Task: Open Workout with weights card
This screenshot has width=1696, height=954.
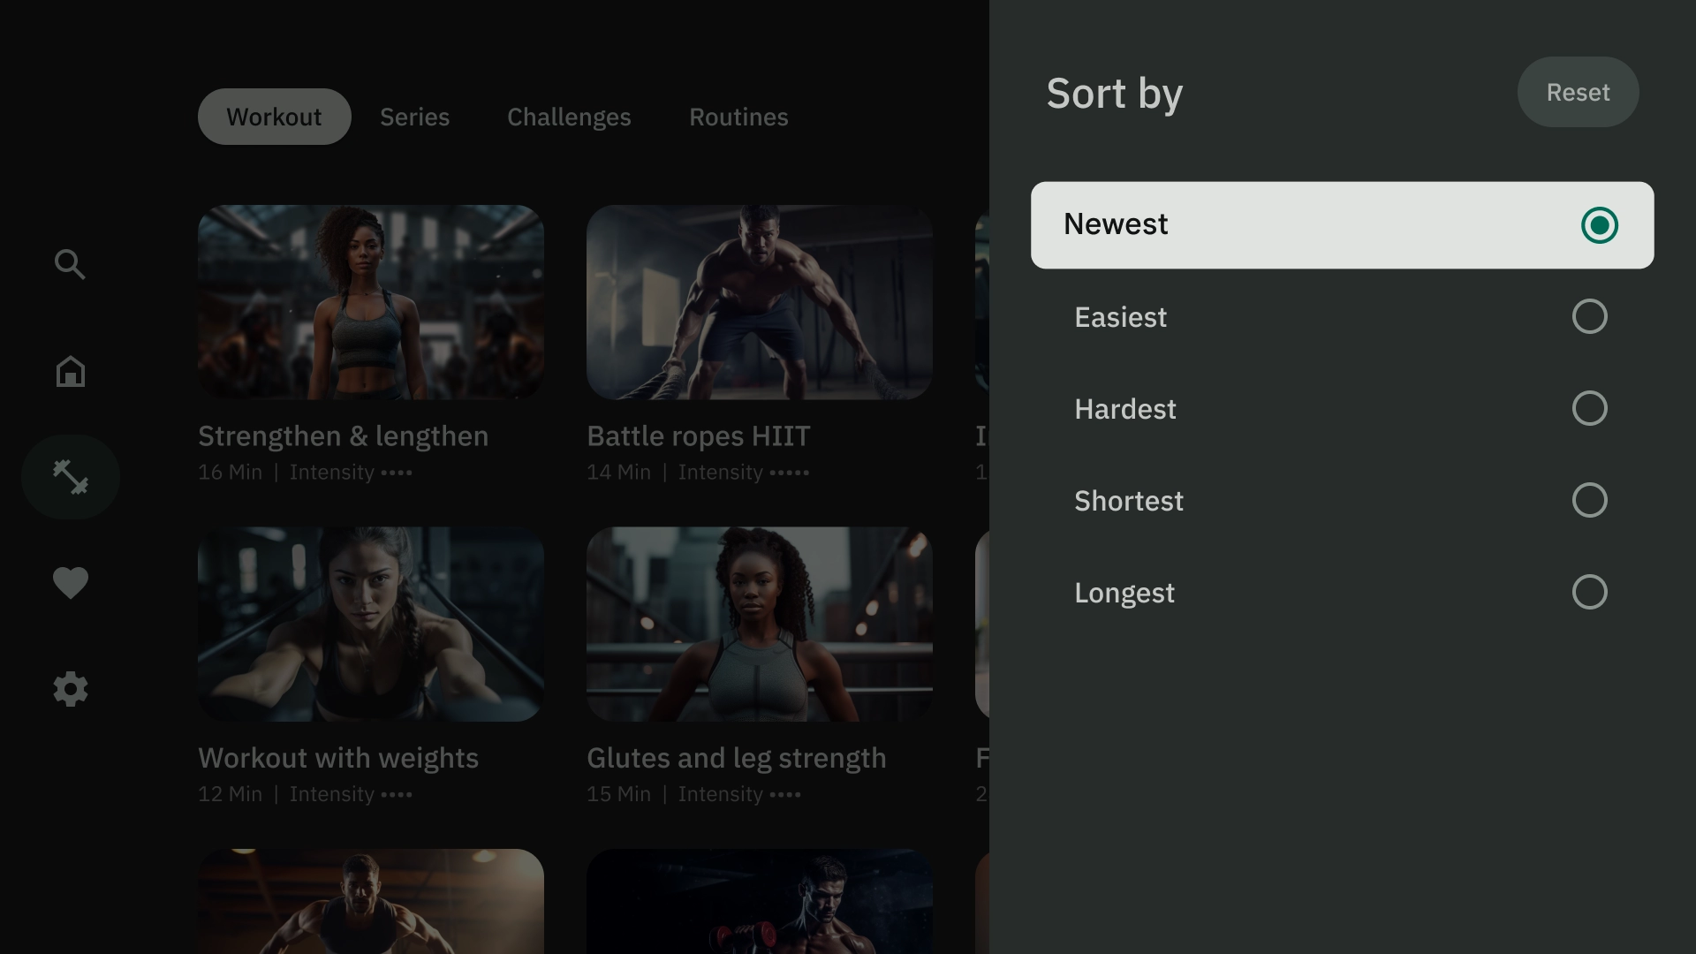Action: point(370,668)
